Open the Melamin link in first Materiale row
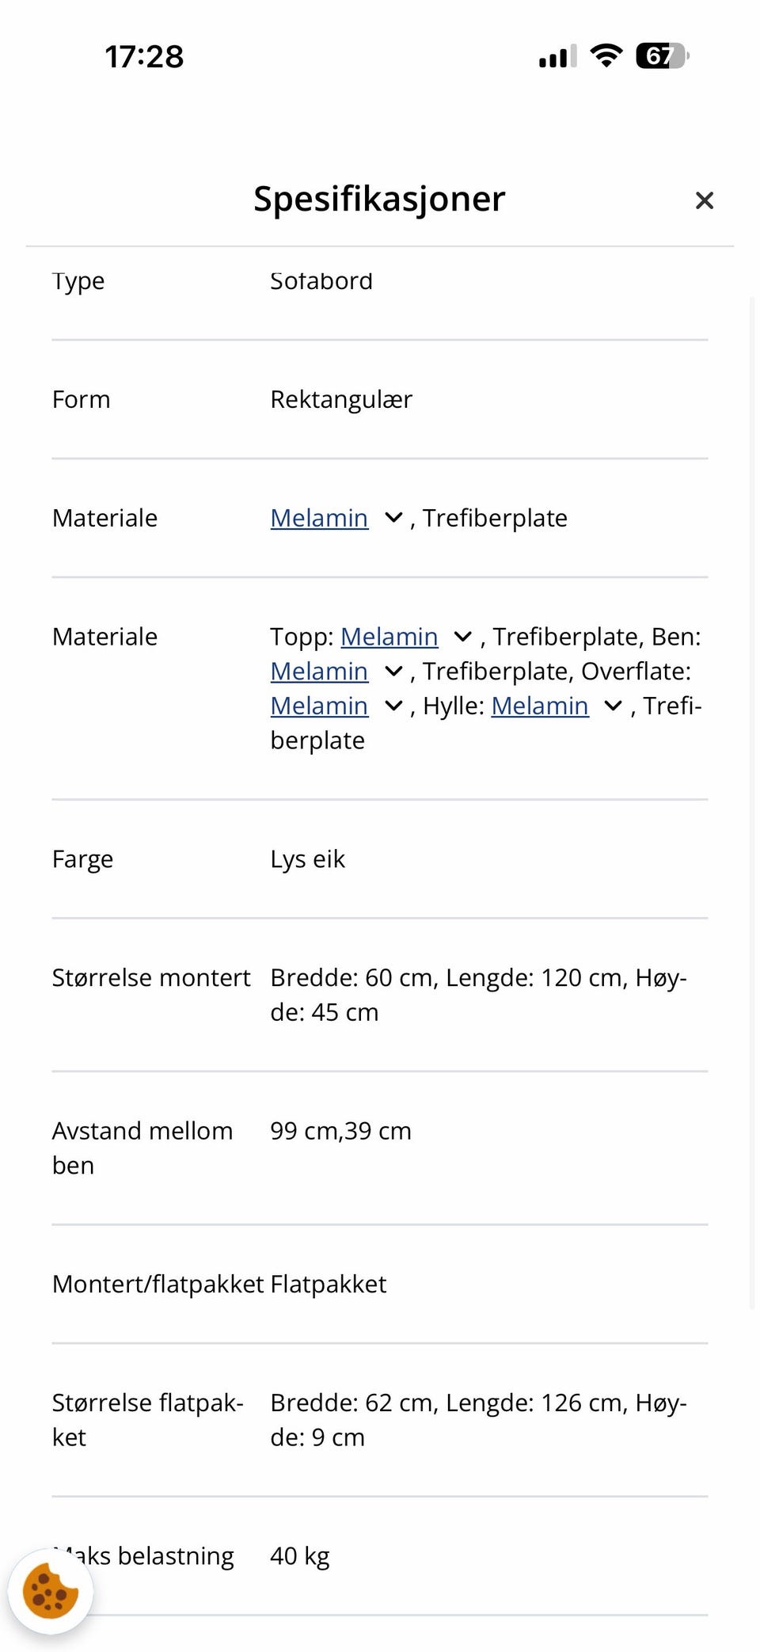 click(319, 518)
